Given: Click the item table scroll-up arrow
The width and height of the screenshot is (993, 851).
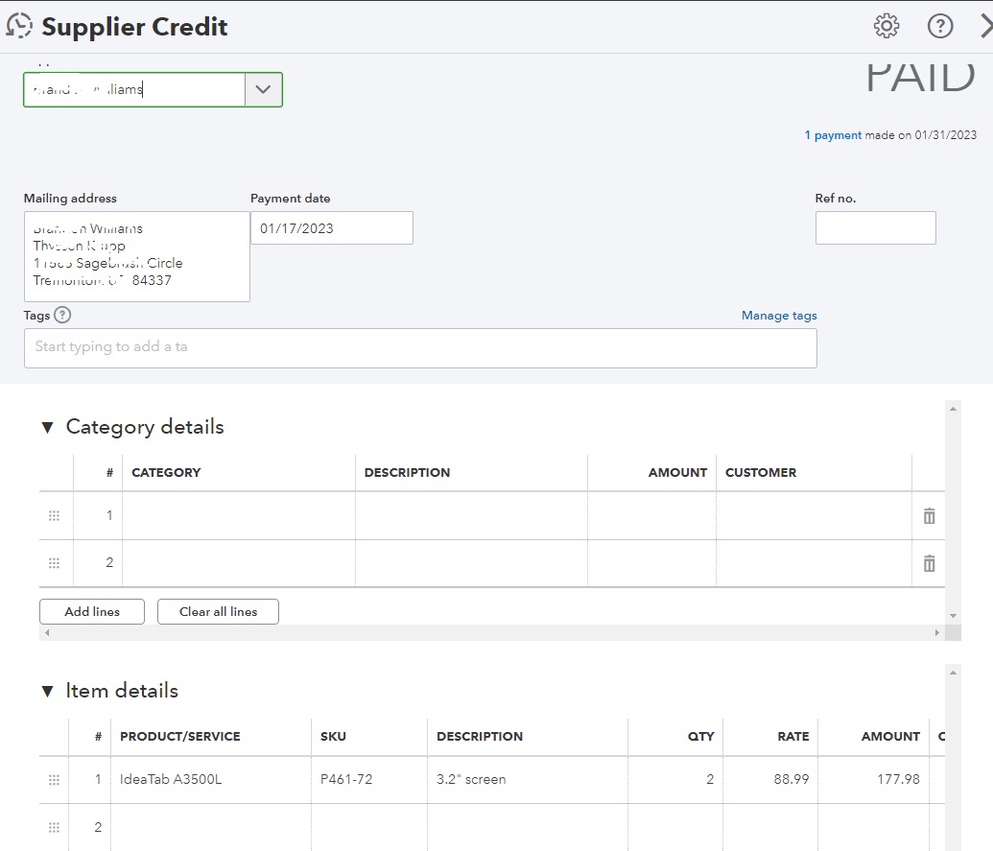Looking at the screenshot, I should tap(953, 673).
